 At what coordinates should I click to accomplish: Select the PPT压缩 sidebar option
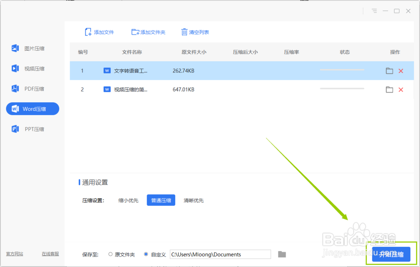[32, 129]
